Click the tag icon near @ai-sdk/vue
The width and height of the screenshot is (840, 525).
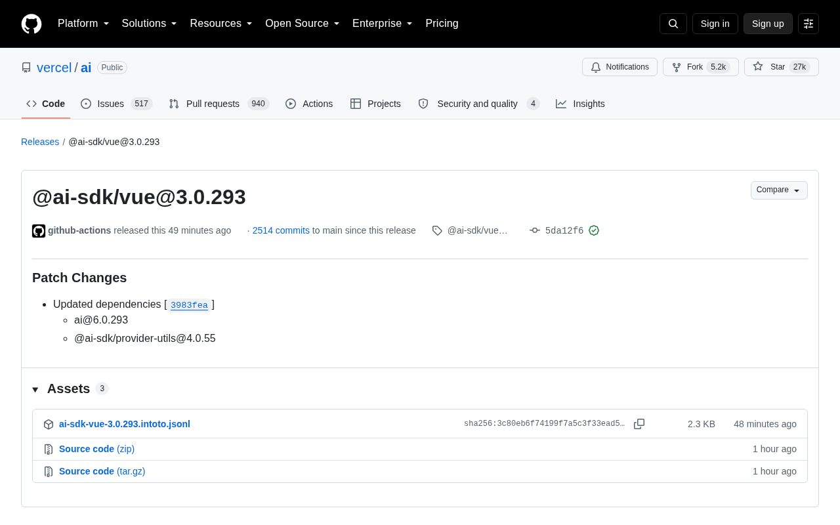[437, 230]
